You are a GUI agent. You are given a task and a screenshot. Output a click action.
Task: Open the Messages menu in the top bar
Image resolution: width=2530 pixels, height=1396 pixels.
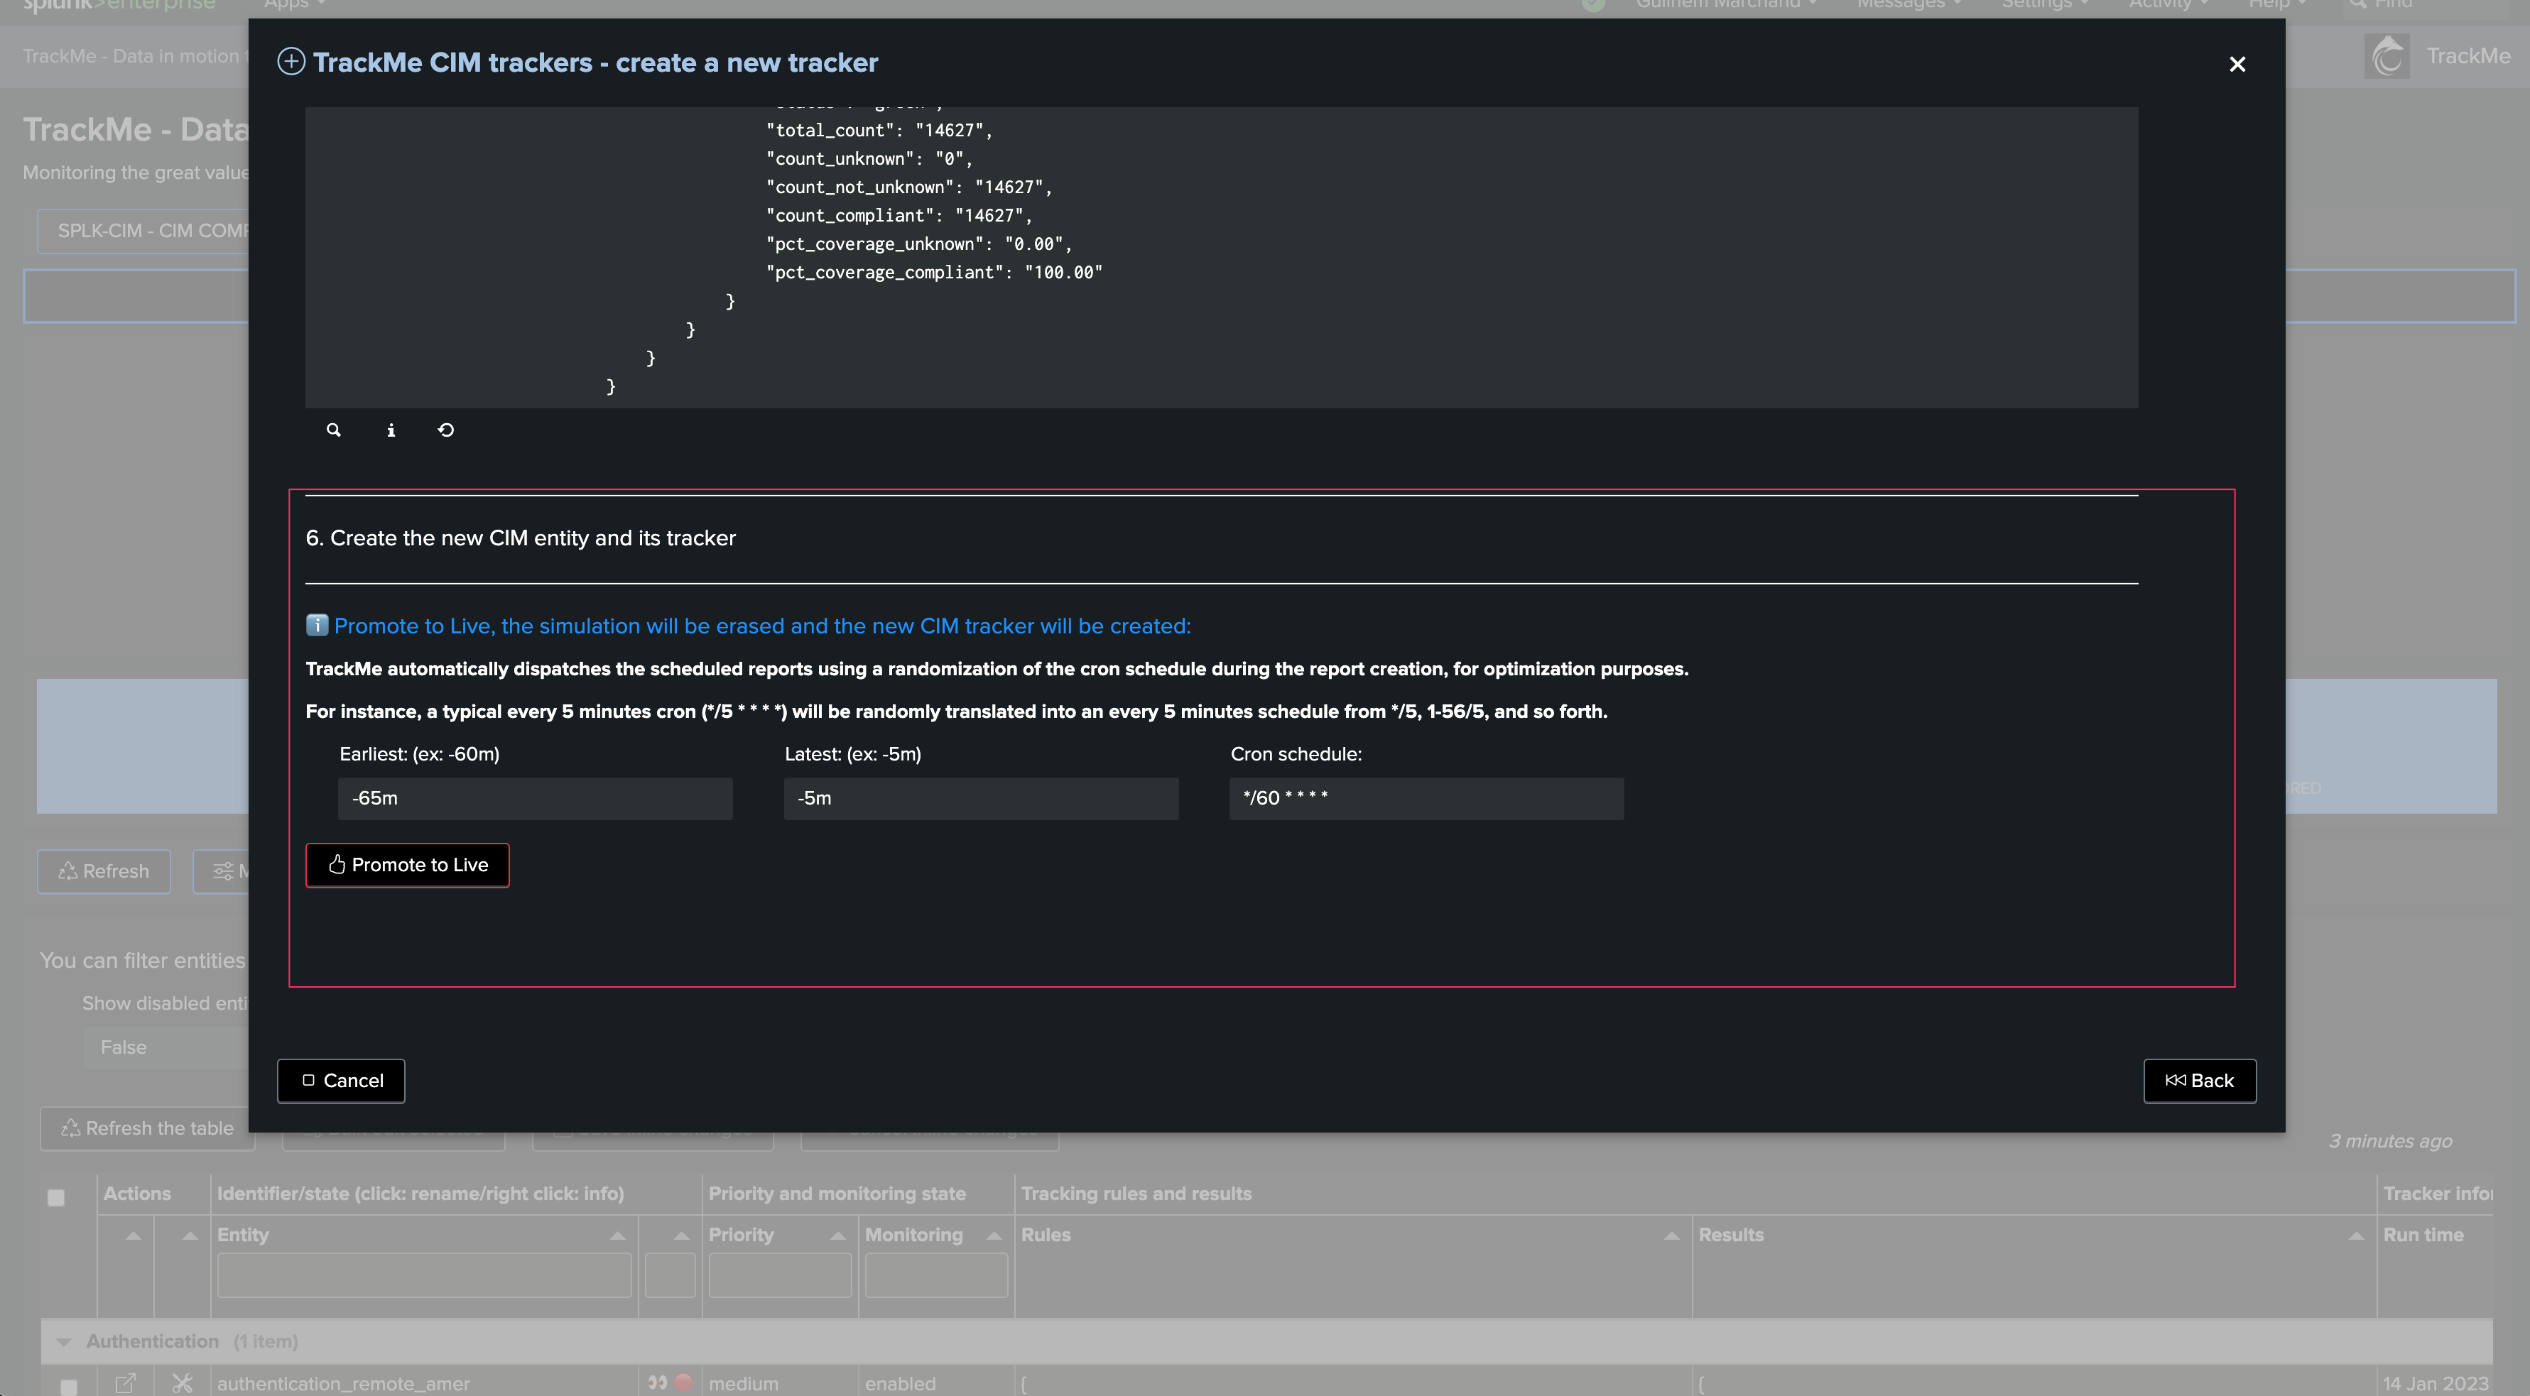pyautogui.click(x=1909, y=5)
